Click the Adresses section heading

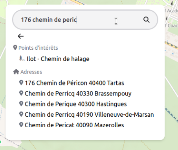[x=31, y=72]
